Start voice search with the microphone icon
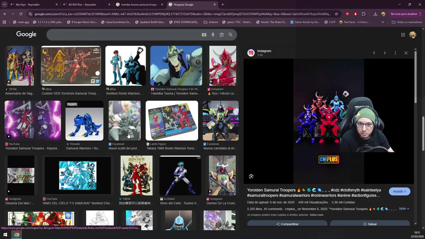The width and height of the screenshot is (425, 239). pos(213,35)
